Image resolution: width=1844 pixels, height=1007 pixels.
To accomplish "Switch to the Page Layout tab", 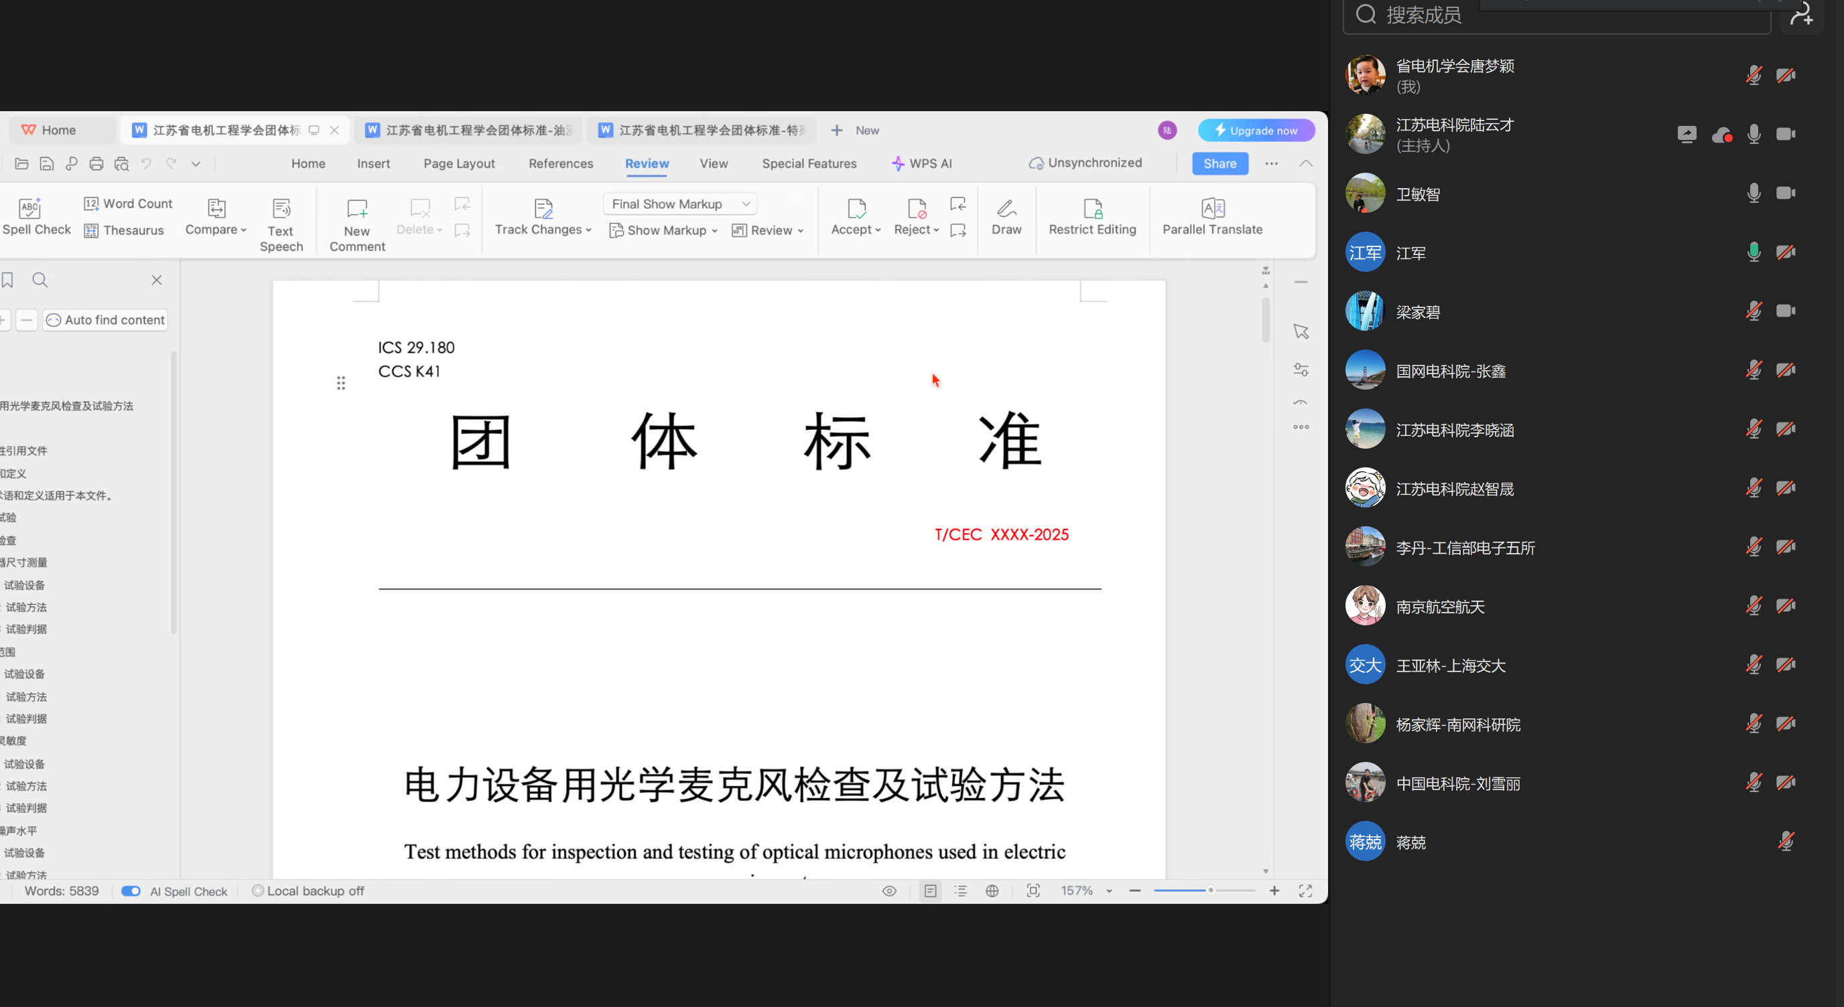I will (459, 164).
